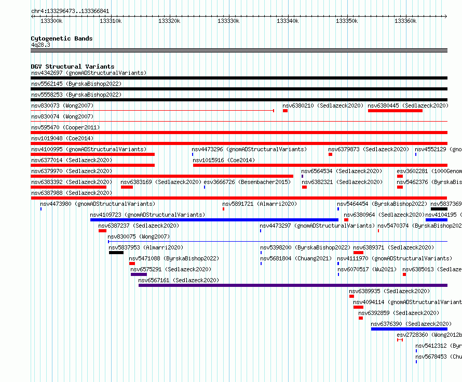Click blue bar under nsv6376390 Sedlazeck2020
The width and height of the screenshot is (462, 382).
(x=409, y=329)
